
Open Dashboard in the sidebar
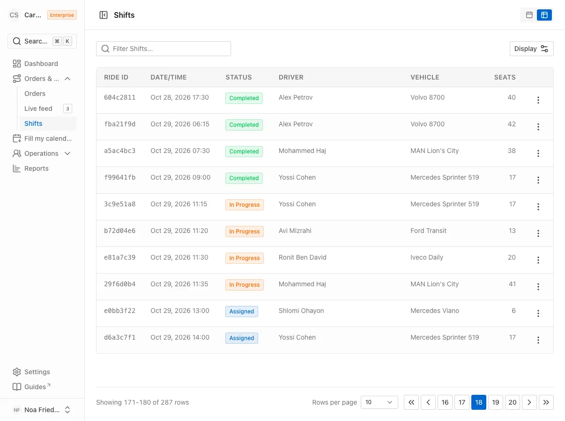click(42, 64)
